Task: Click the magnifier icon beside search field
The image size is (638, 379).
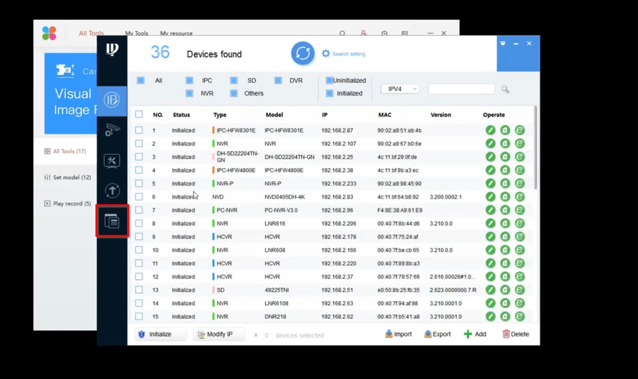Action: tap(505, 89)
